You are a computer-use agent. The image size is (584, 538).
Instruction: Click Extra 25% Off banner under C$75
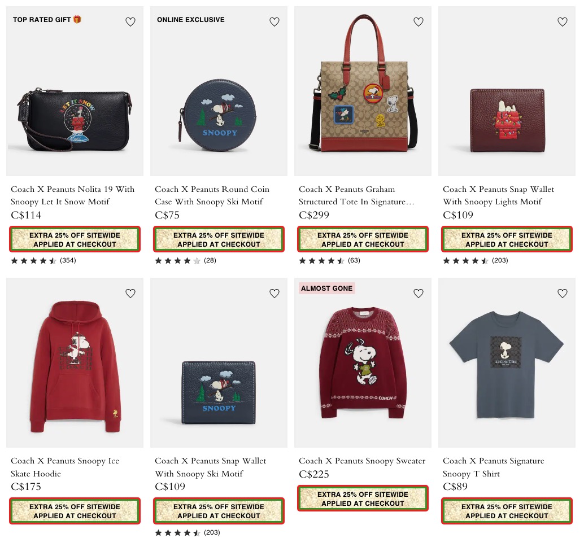point(219,239)
